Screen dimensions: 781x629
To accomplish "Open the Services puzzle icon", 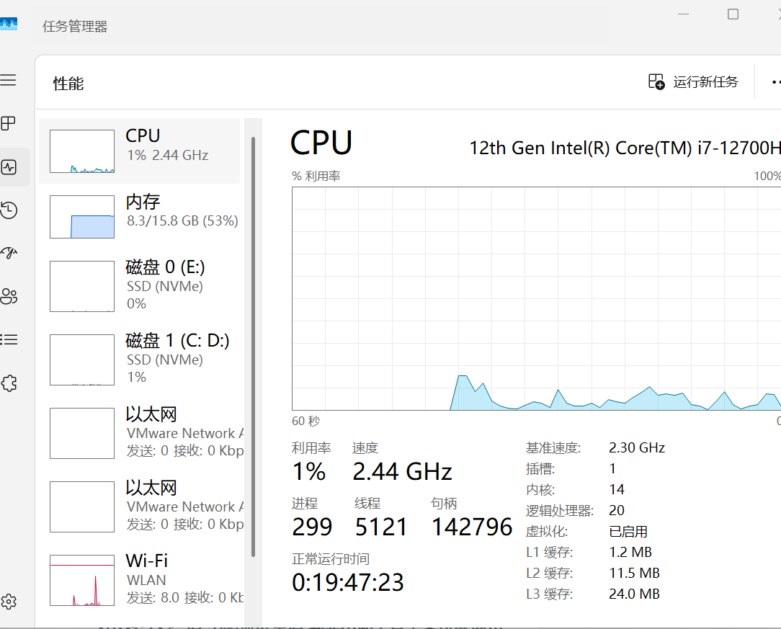I will [9, 383].
